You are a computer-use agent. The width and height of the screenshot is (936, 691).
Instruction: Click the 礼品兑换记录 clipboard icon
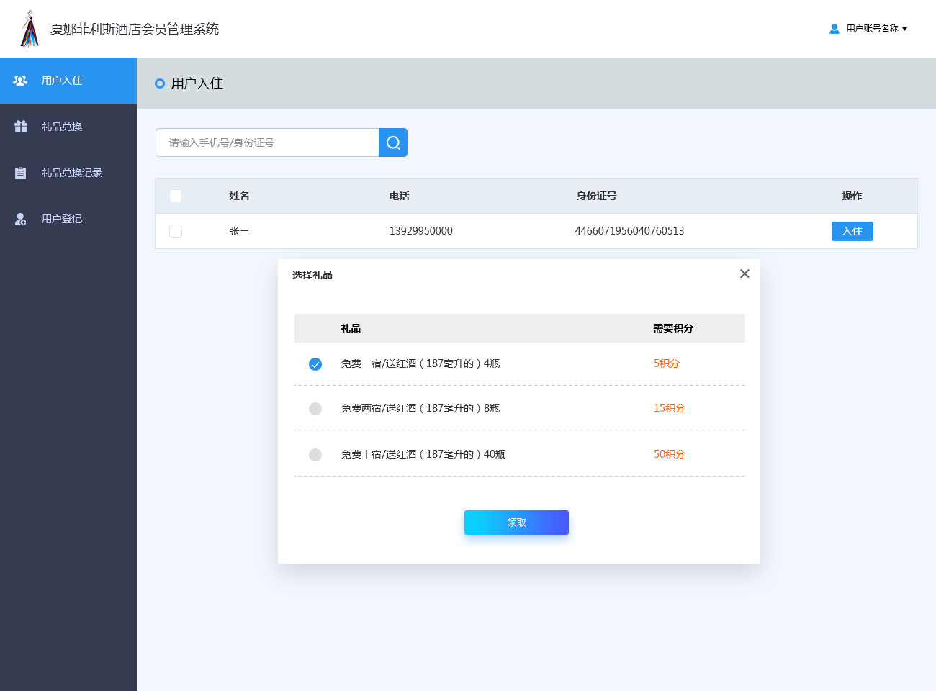coord(21,173)
